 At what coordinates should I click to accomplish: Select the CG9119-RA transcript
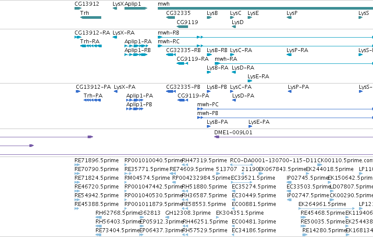click(182, 63)
